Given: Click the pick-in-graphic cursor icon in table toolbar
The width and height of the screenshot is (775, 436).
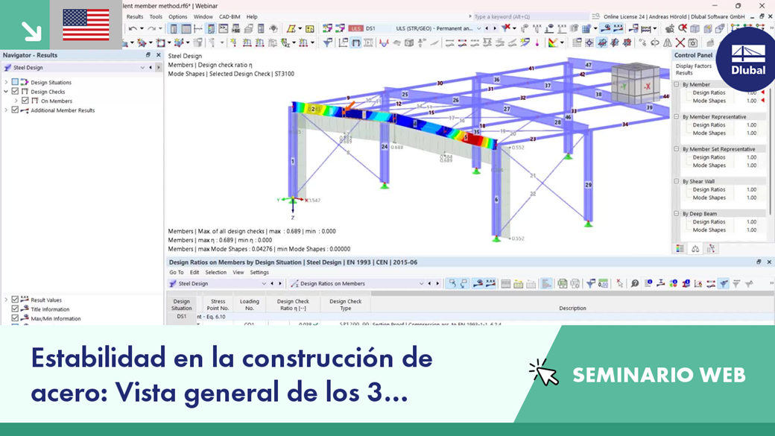Looking at the screenshot, I should [x=619, y=283].
